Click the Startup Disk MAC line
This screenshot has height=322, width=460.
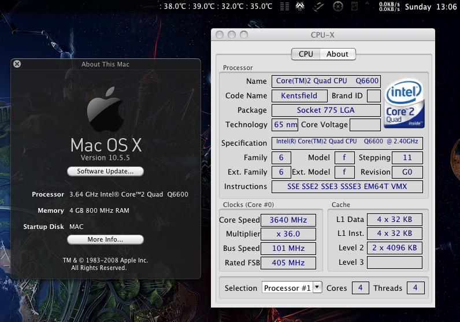53,227
